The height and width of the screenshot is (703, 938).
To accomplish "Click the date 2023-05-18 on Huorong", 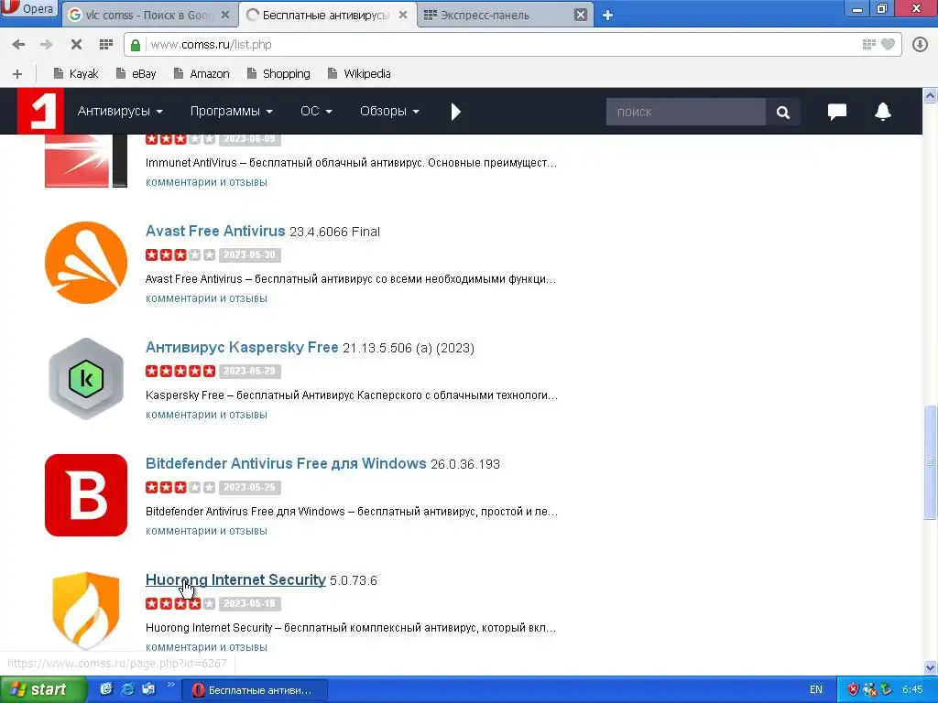I will 249,604.
